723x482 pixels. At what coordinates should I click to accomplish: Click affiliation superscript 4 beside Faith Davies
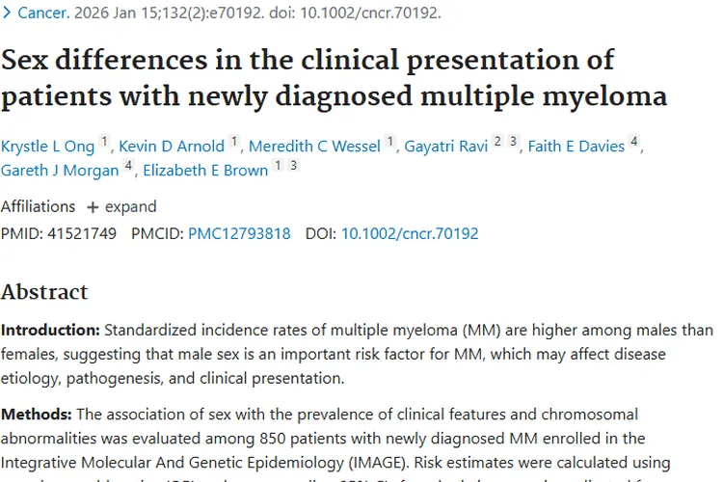point(634,144)
